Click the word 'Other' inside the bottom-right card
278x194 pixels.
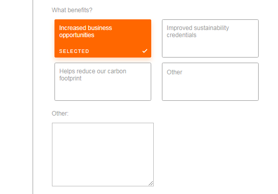[x=175, y=72]
